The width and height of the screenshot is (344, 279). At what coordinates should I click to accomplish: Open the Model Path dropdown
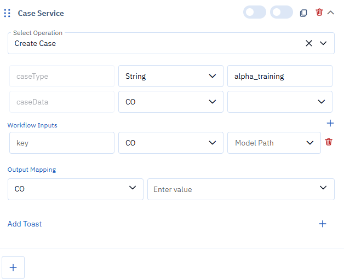pos(274,143)
